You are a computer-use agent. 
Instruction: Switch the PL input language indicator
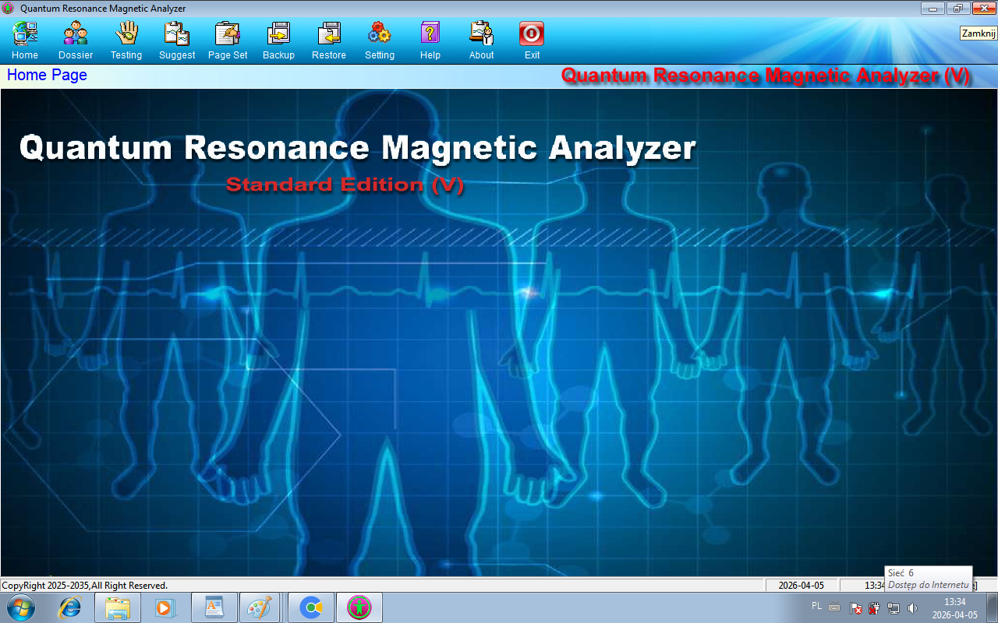coord(816,606)
